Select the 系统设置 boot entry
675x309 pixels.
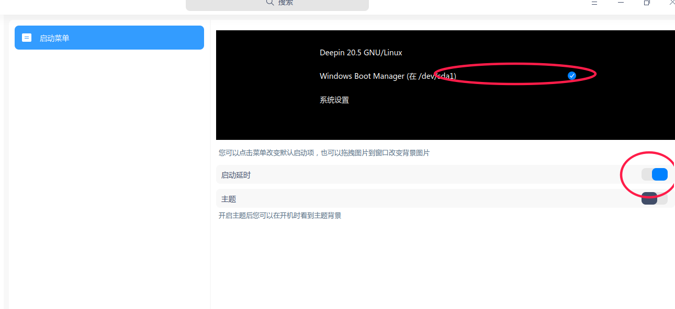click(334, 100)
